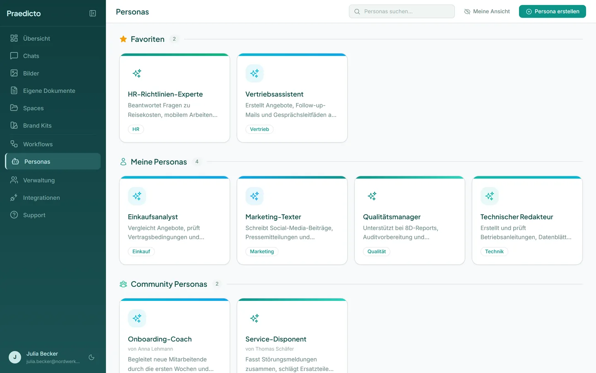596x373 pixels.
Task: Click the Persona erstellen button
Action: pyautogui.click(x=552, y=12)
